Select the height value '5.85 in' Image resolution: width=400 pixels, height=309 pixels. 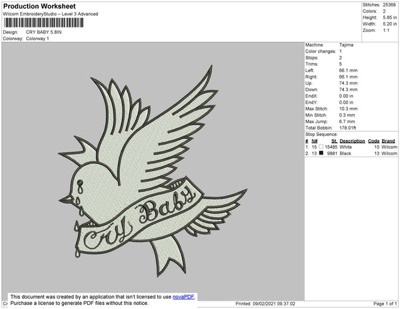coord(390,17)
